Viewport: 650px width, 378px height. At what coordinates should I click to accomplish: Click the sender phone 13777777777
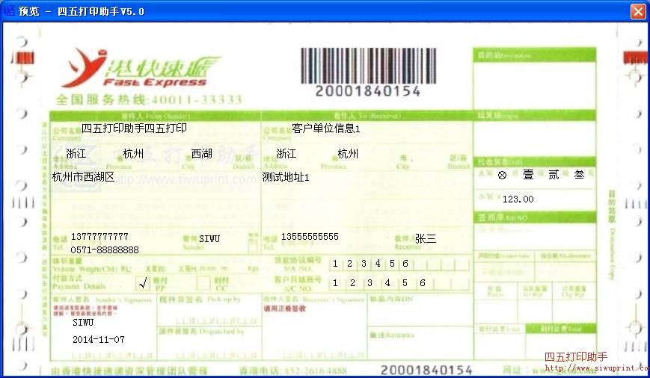tap(99, 237)
